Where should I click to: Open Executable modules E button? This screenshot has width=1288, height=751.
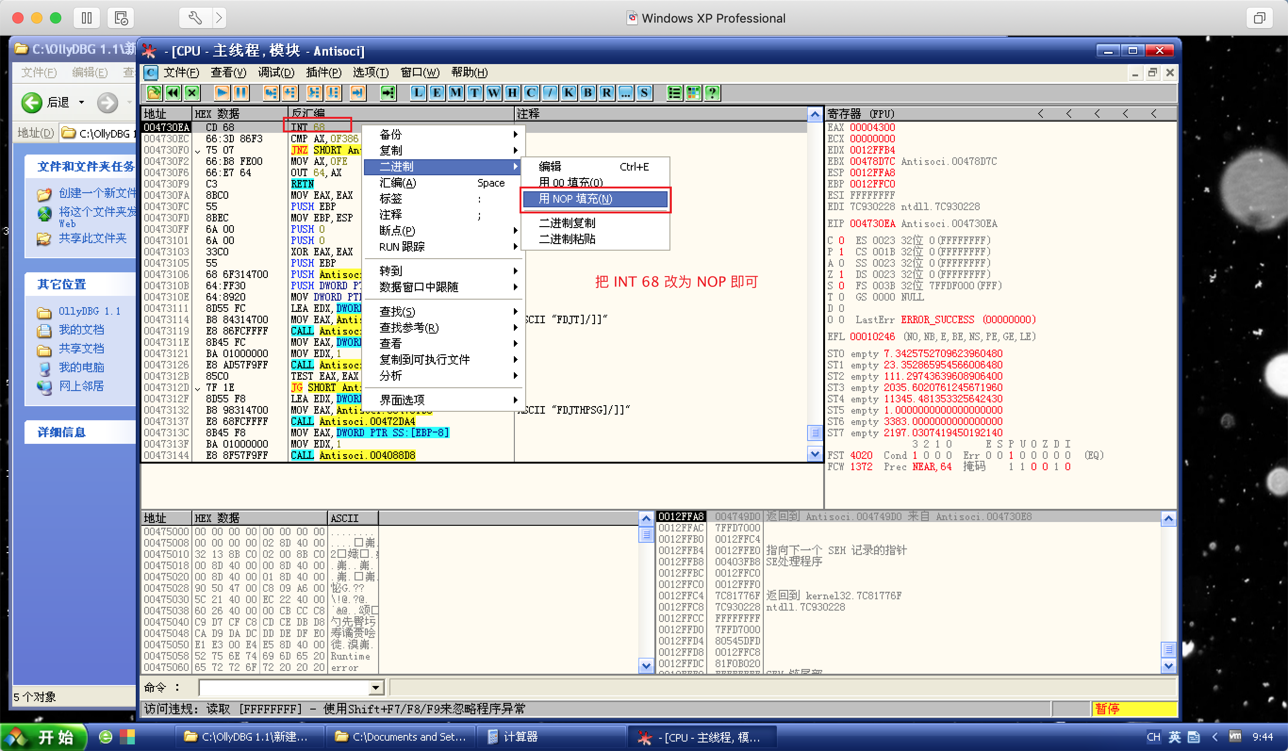point(437,93)
